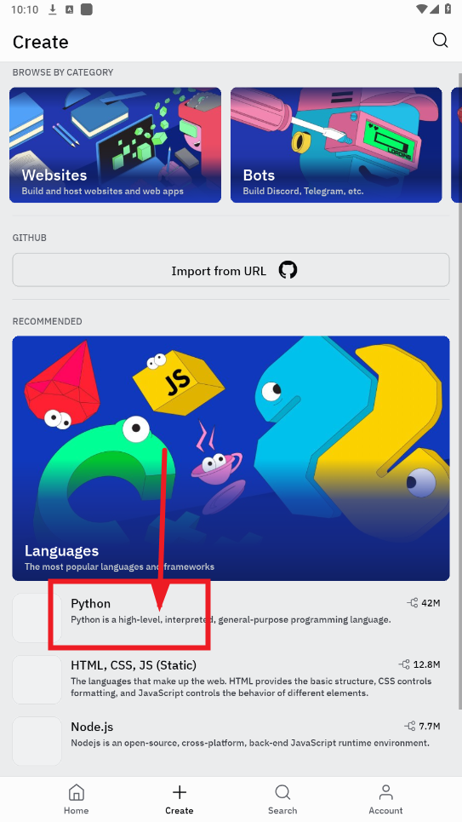Open search with the magnifier icon at top
The height and width of the screenshot is (822, 462).
[440, 40]
